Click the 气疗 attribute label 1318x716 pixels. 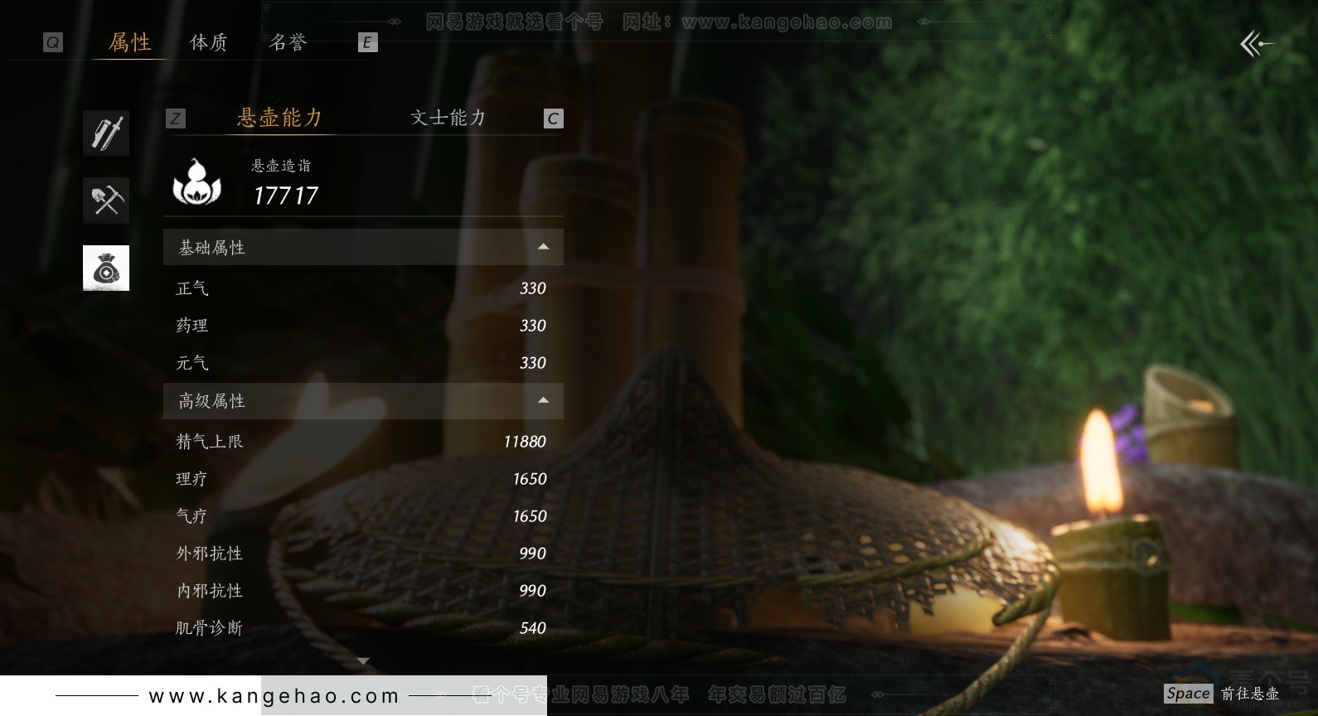(x=191, y=516)
